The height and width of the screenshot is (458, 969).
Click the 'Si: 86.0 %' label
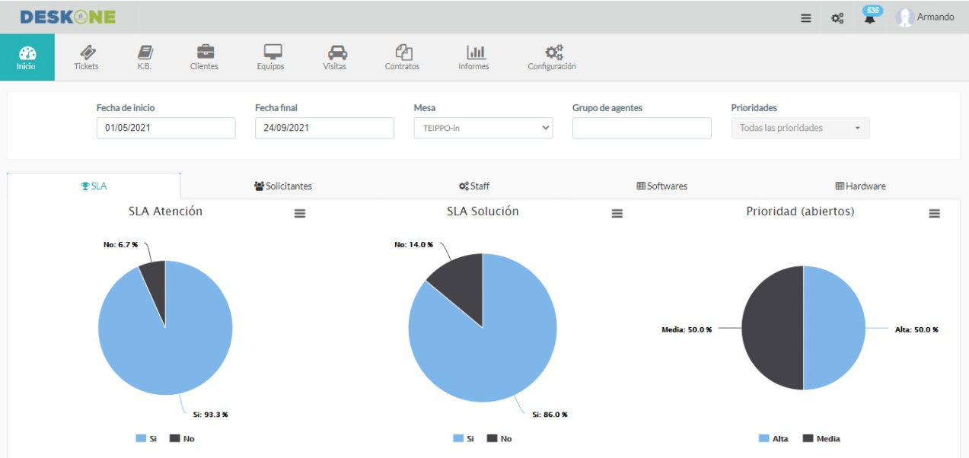550,415
